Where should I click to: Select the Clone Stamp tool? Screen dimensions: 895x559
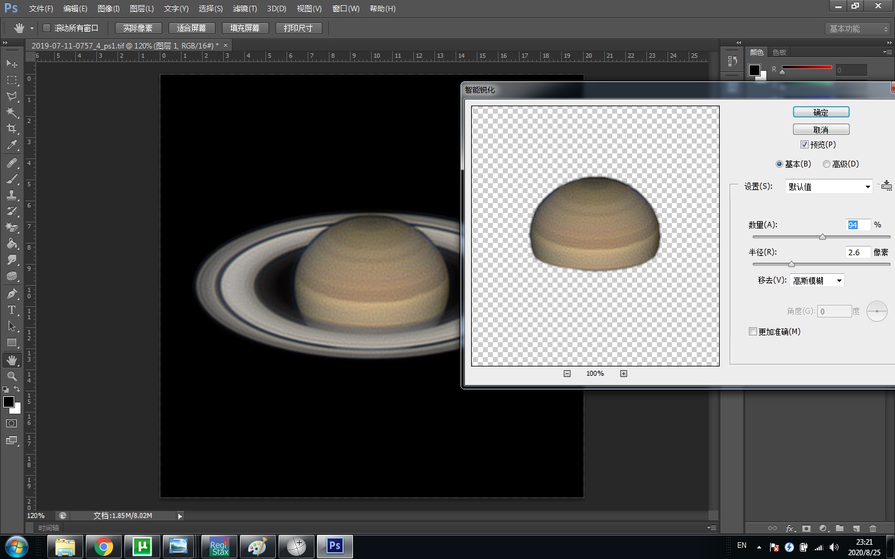tap(12, 195)
